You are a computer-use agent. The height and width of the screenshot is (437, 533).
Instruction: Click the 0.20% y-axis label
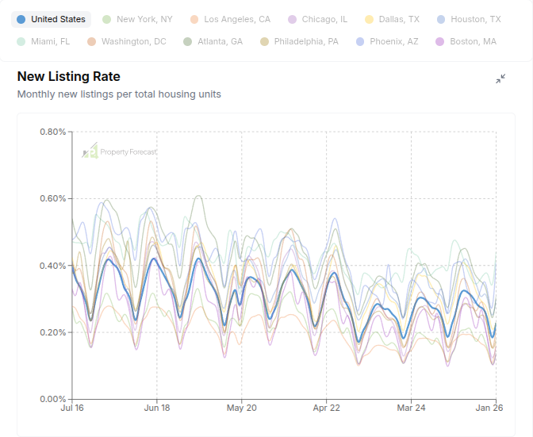(52, 332)
